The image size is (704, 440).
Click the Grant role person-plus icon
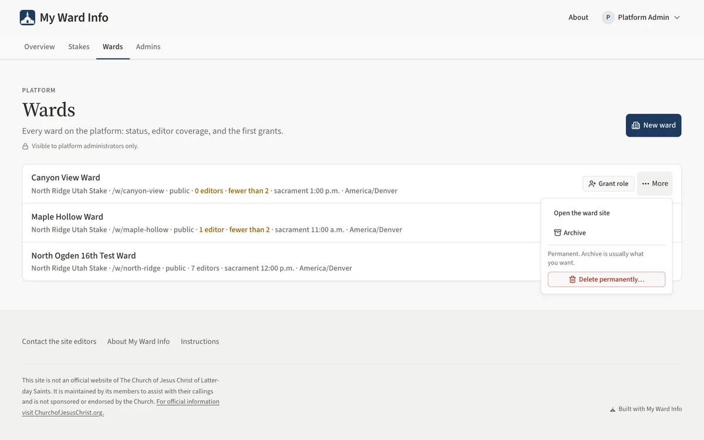[x=593, y=184]
